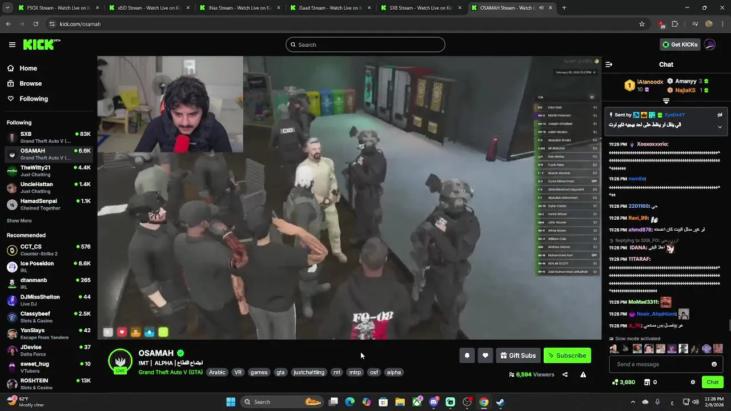The image size is (731, 411).
Task: Open the emoji picker in chat
Action: click(714, 364)
